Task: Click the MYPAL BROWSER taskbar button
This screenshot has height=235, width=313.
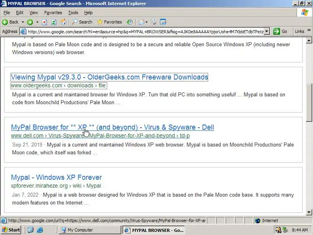Action: (x=153, y=230)
